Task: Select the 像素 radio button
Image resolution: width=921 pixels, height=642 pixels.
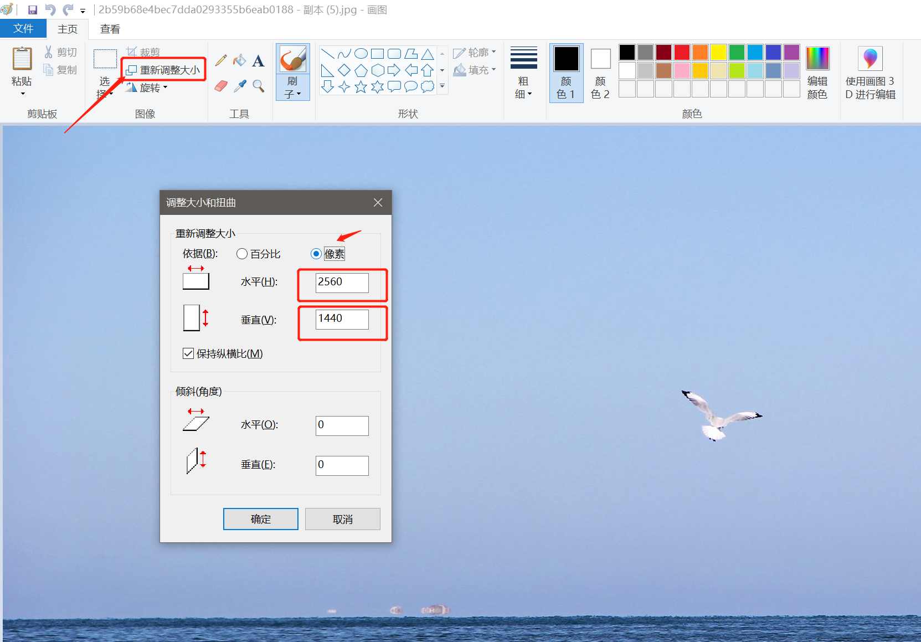Action: [316, 254]
